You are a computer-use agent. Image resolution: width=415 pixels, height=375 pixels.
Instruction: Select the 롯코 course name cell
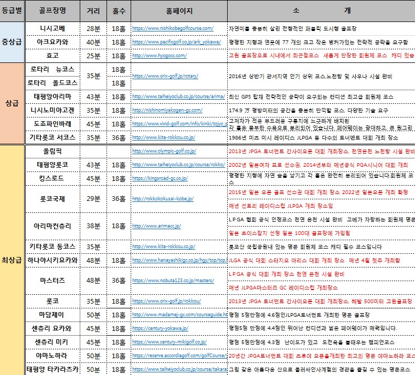(x=52, y=302)
